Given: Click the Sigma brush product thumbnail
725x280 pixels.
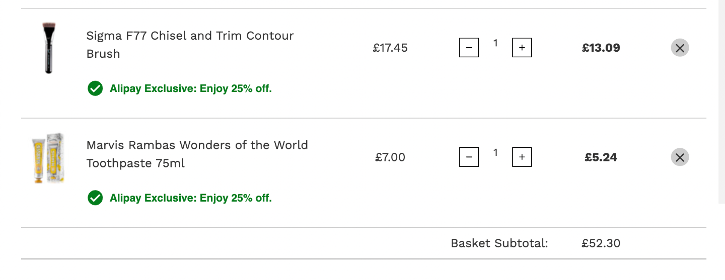Looking at the screenshot, I should tap(49, 48).
